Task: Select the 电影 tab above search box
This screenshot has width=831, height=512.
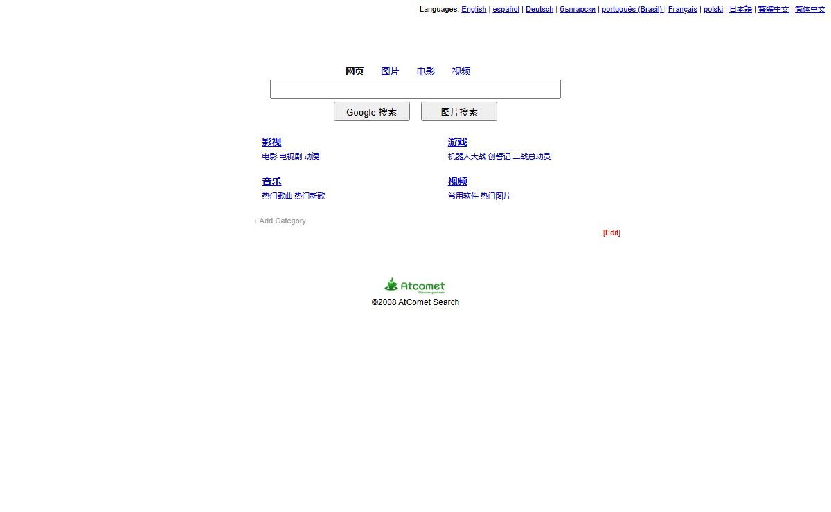Action: coord(426,71)
